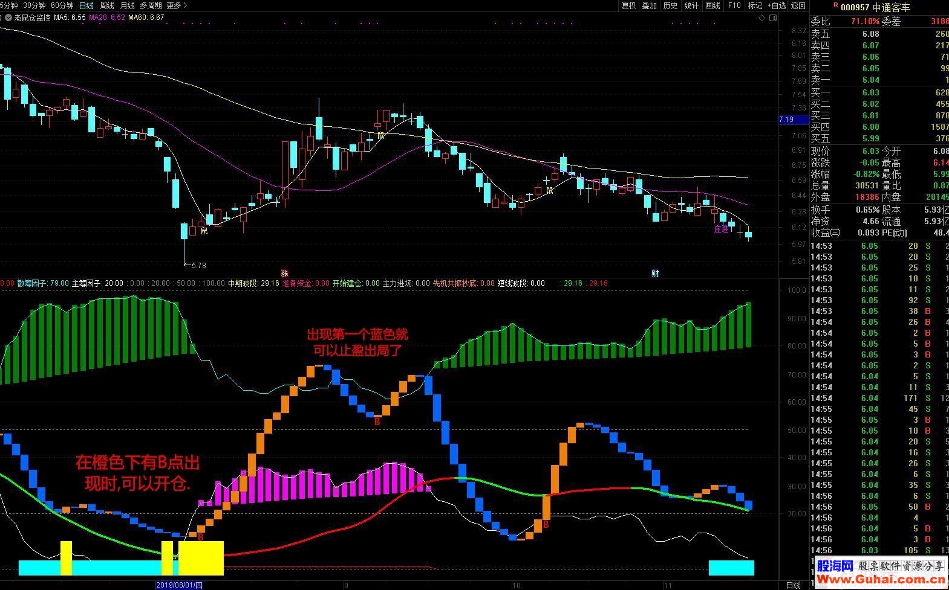Open the 统计 statistics button
Screen dimensions: 949x590
691,5
